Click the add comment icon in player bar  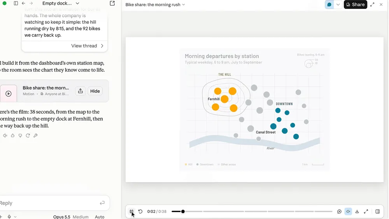point(339,211)
